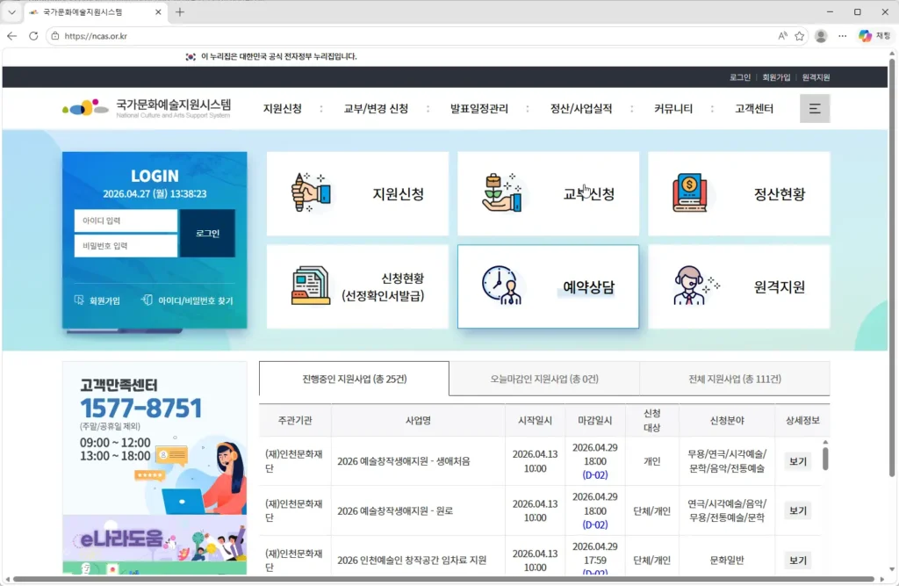Image resolution: width=899 pixels, height=586 pixels.
Task: Click the 교부신청 card label
Action: click(589, 194)
